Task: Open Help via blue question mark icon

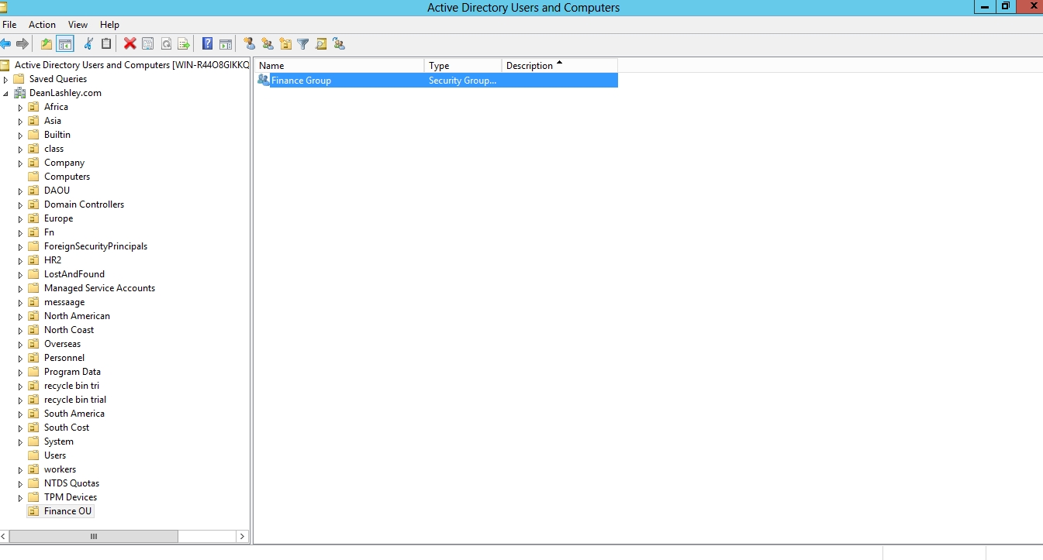Action: (207, 44)
